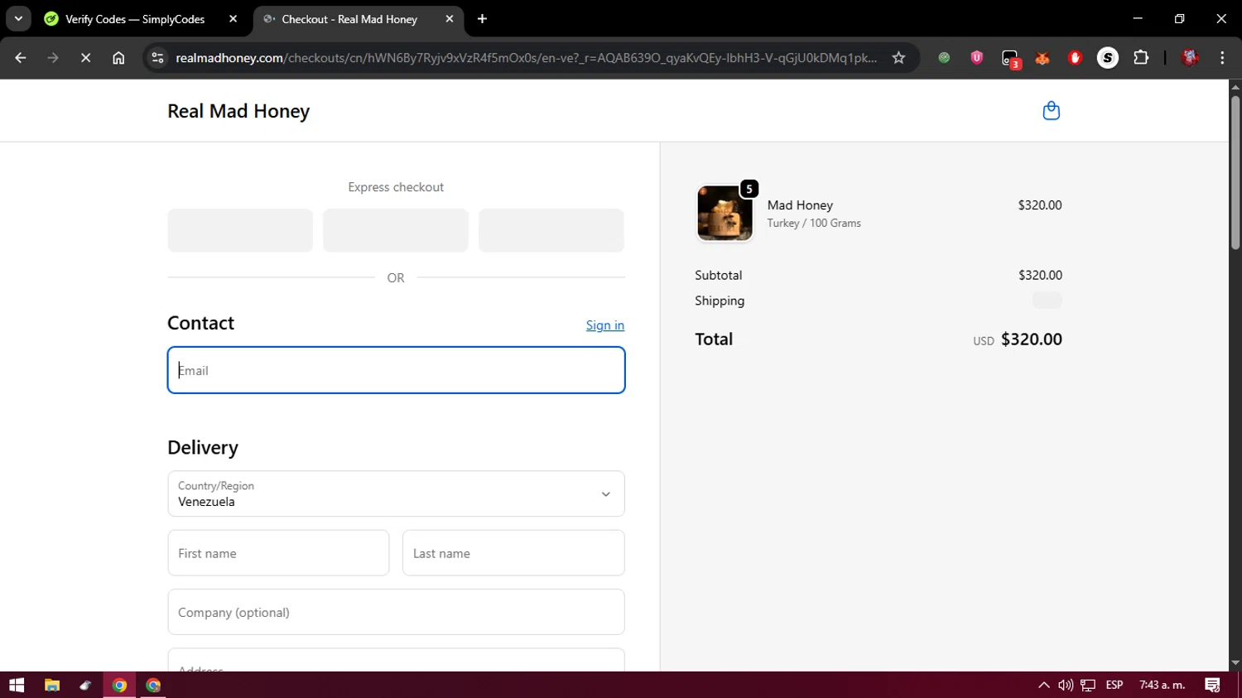Click the first express checkout button

(x=240, y=230)
